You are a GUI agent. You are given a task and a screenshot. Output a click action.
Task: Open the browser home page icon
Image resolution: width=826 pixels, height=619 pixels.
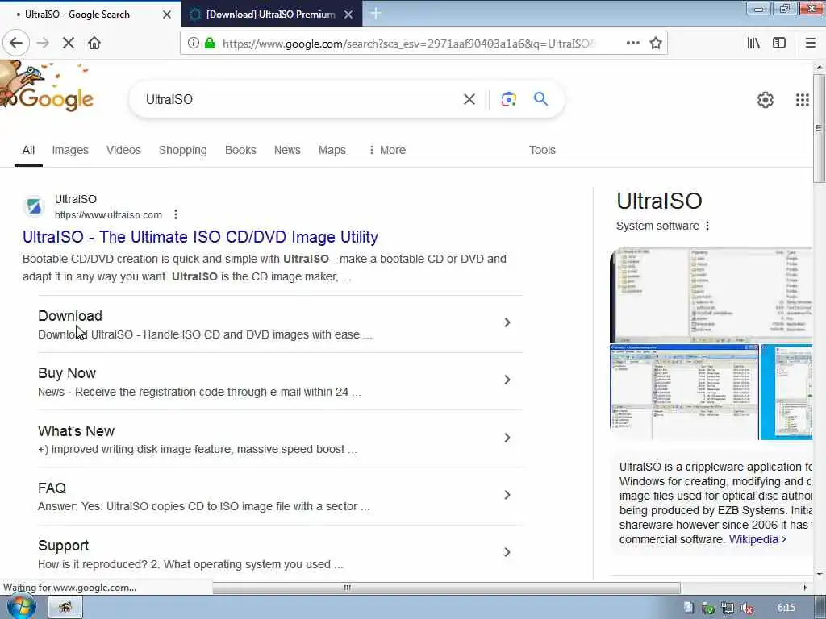(94, 43)
